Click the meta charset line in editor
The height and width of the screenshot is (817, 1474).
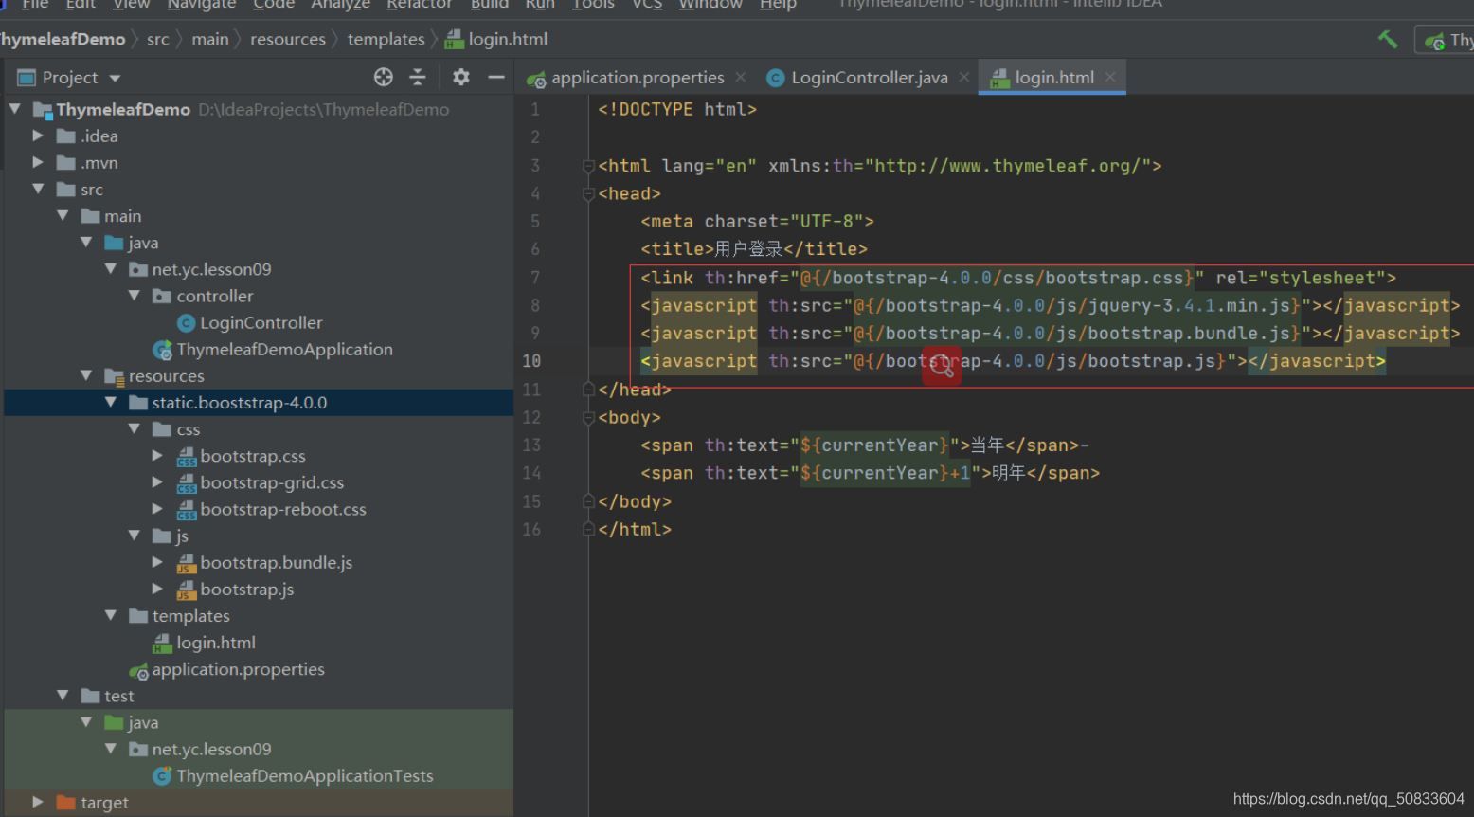[x=757, y=221]
